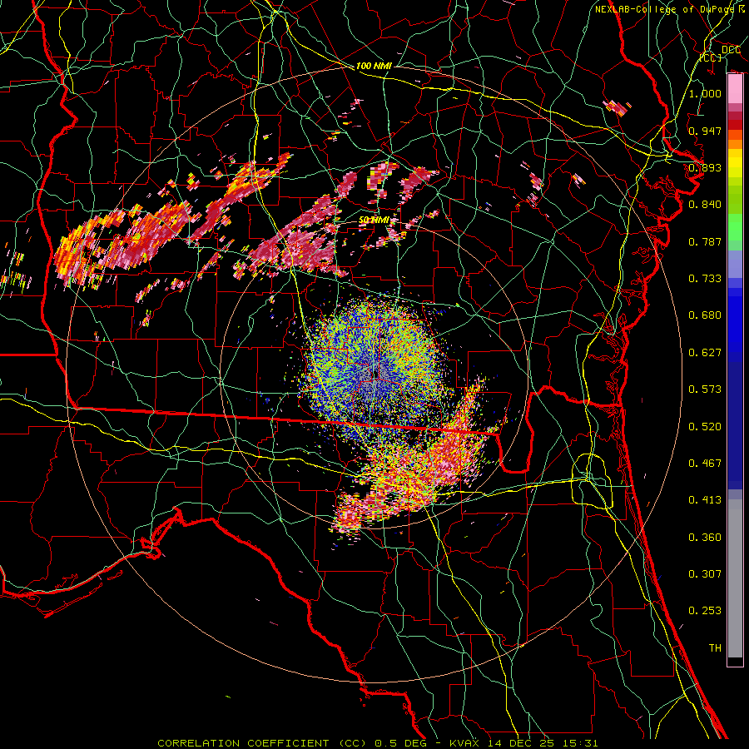
Task: Click the 0.520 legend value
Action: [705, 427]
